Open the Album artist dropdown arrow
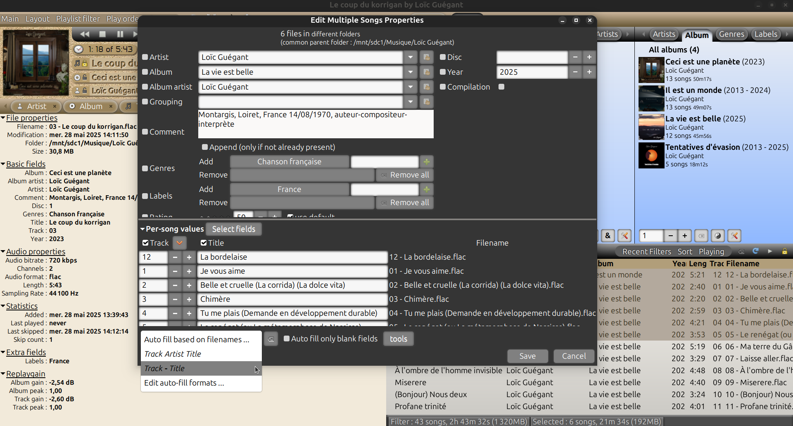 click(x=411, y=87)
